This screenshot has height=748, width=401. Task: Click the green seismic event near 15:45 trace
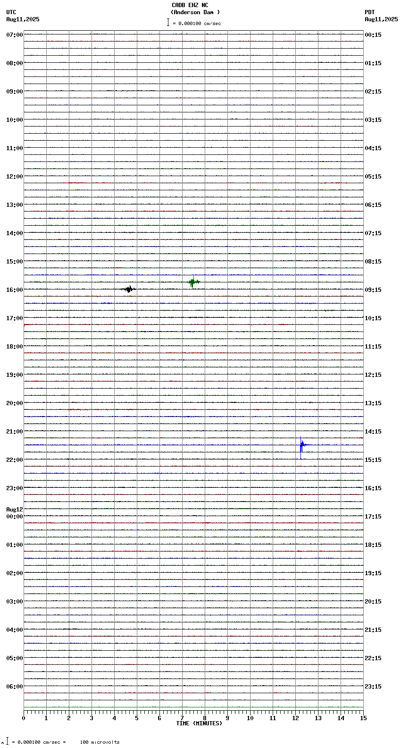coord(193,282)
